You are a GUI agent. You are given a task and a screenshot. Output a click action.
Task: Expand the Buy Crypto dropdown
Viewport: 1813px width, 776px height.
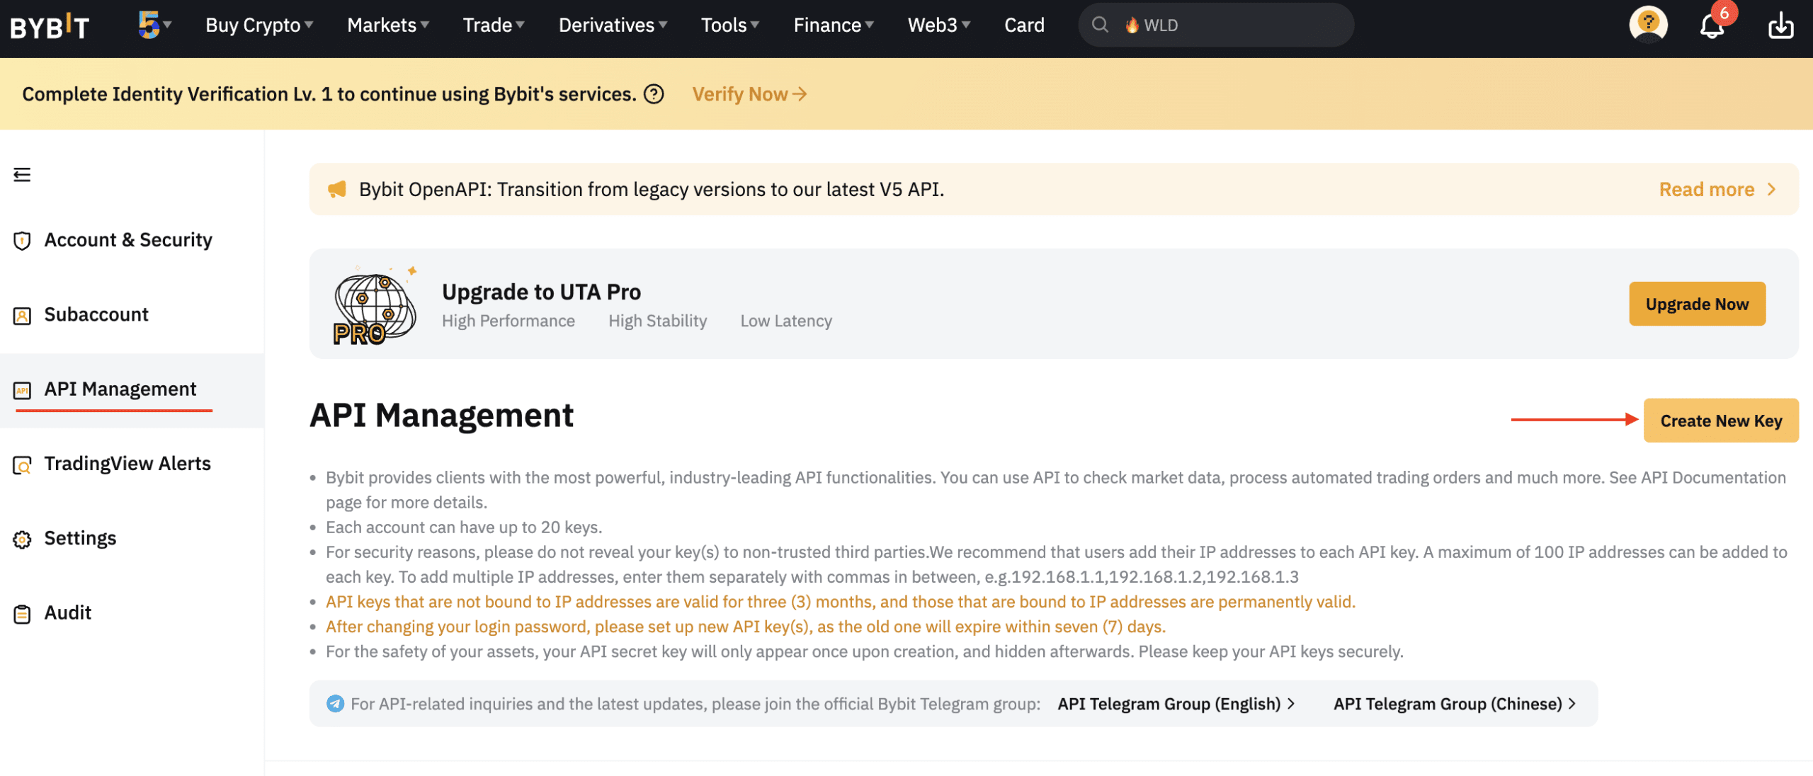pos(259,25)
